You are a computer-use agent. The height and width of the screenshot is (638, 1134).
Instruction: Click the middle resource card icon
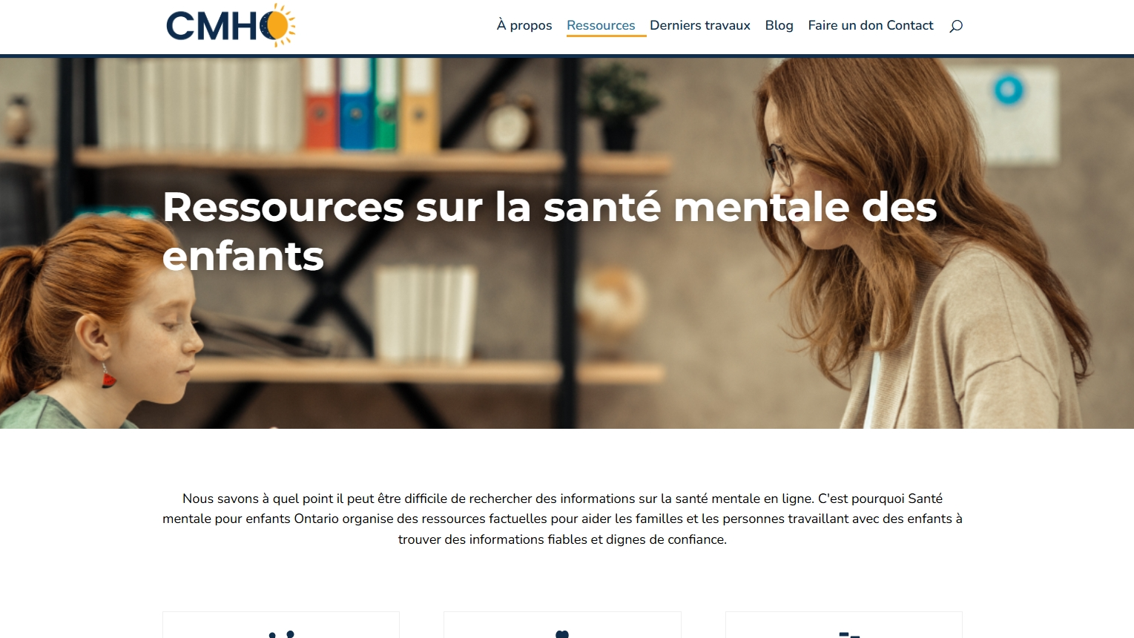tap(562, 634)
